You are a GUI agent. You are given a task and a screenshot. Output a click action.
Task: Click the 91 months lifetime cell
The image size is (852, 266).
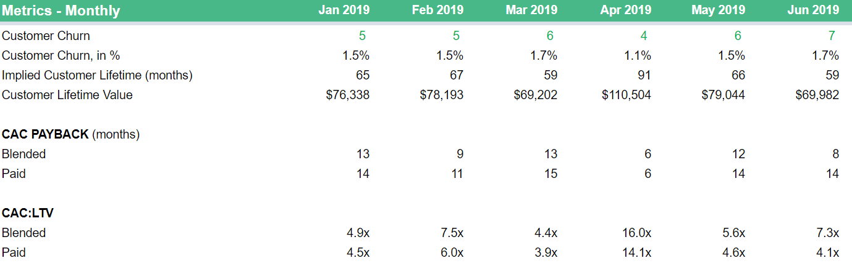[644, 75]
